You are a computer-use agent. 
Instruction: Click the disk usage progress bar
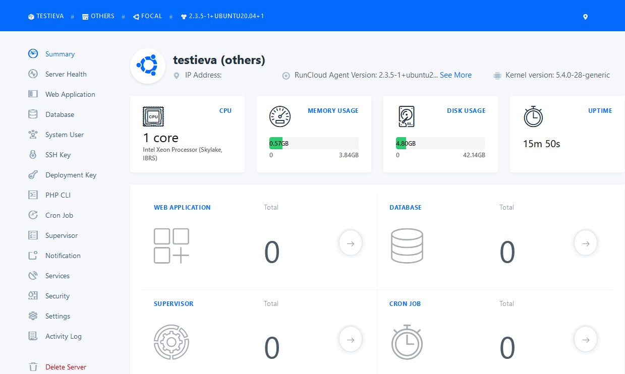(x=440, y=143)
